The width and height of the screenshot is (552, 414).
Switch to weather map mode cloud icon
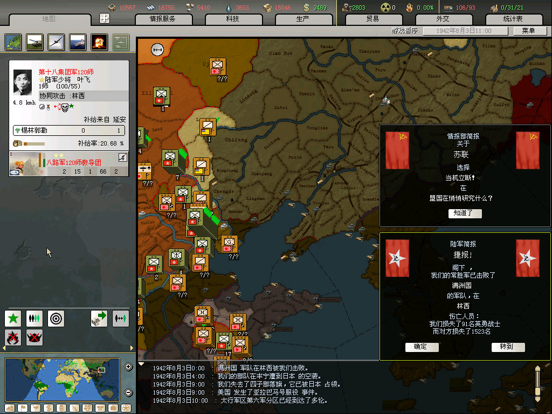click(36, 408)
